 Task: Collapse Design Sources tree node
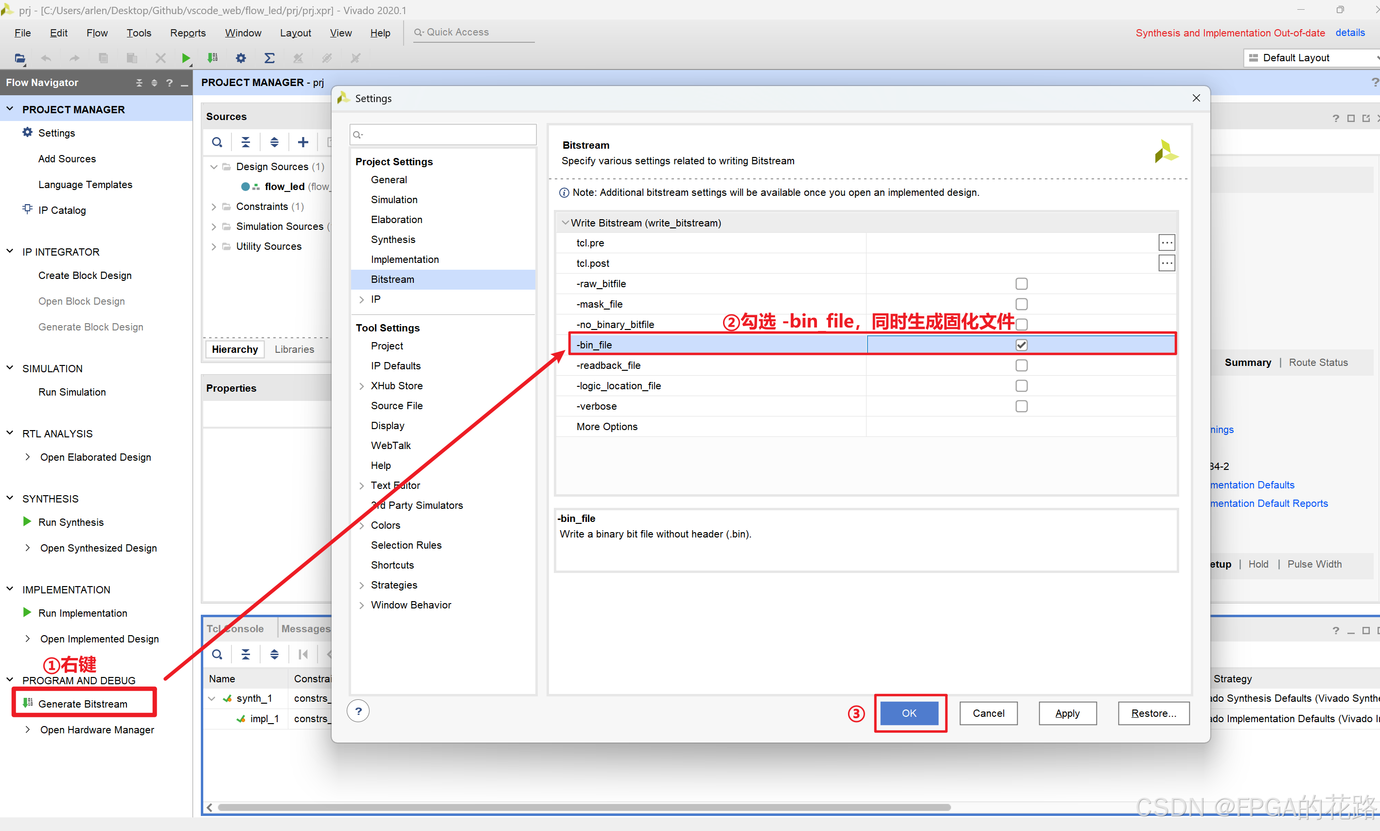click(213, 167)
